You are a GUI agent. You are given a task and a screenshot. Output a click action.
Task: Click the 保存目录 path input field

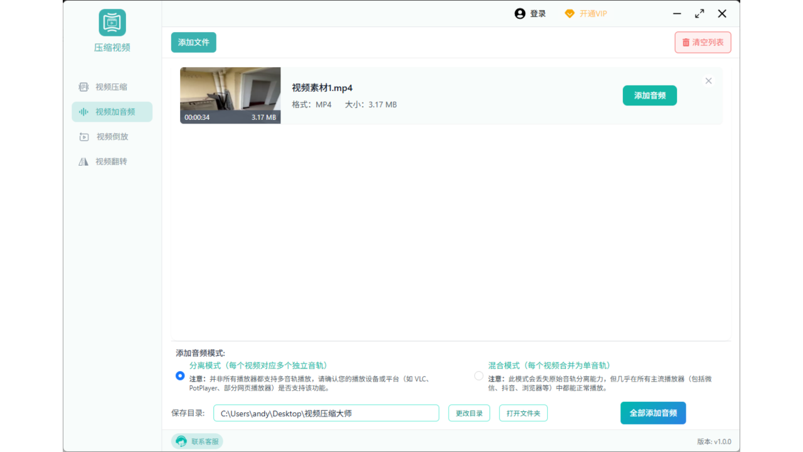(326, 413)
